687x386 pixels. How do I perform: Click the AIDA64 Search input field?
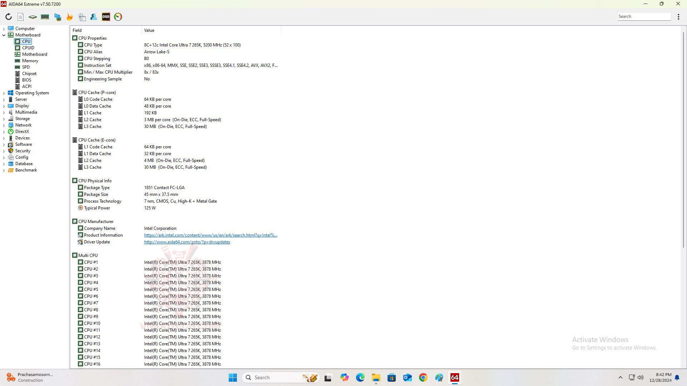coord(644,16)
